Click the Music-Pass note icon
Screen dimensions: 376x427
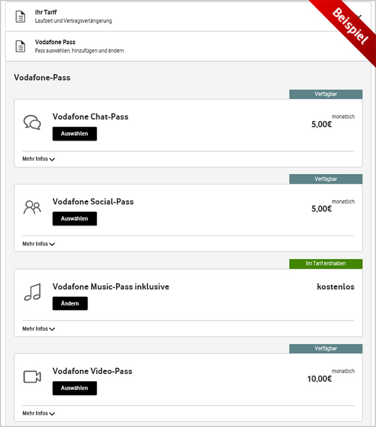click(32, 292)
